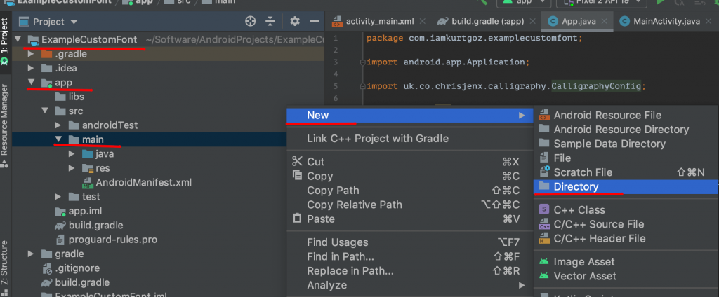Viewport: 719px width, 297px height.
Task: Choose Scratch File from the submenu
Action: (x=583, y=172)
